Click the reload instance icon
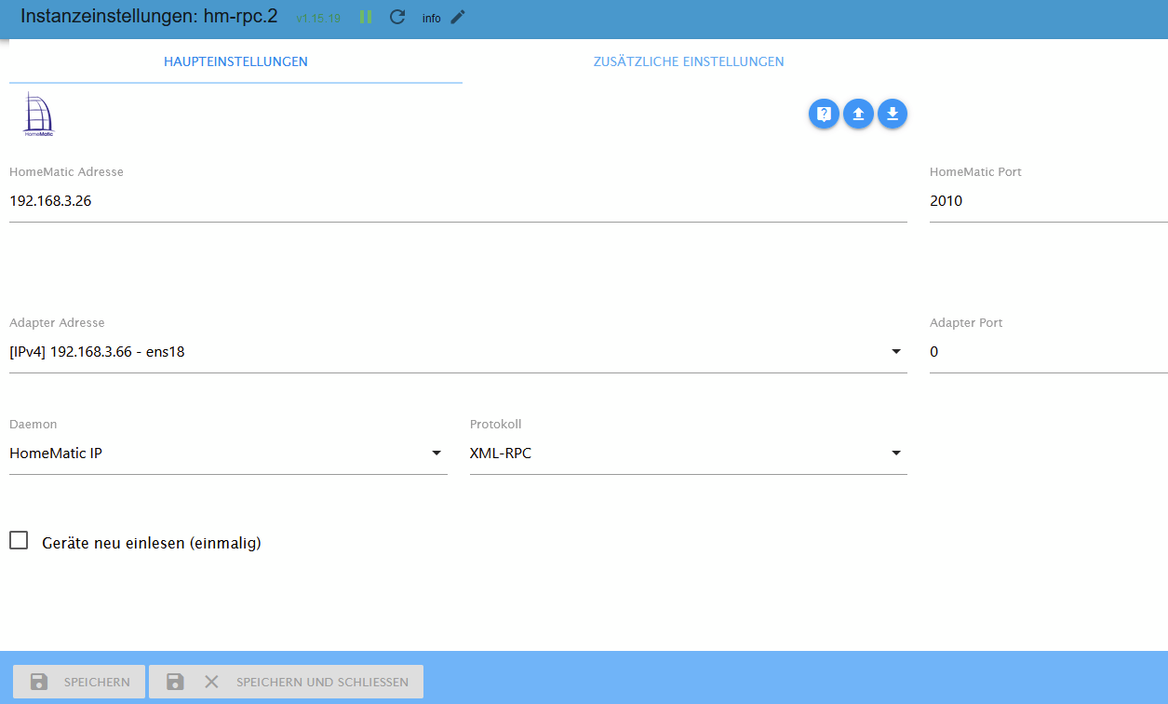The height and width of the screenshot is (704, 1168). click(x=397, y=17)
